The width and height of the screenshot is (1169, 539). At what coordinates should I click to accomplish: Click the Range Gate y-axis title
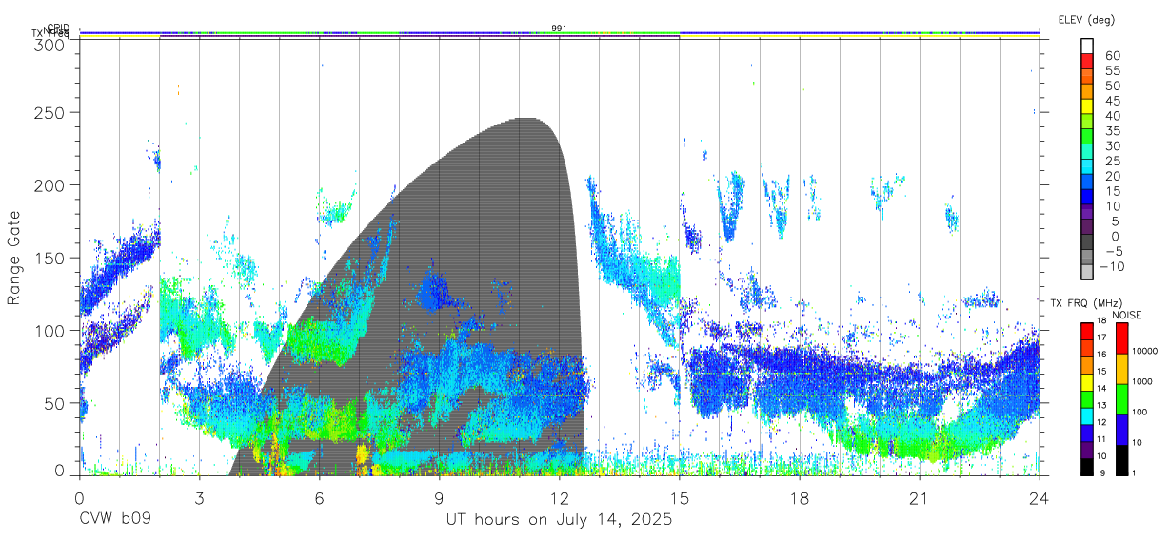pos(14,259)
